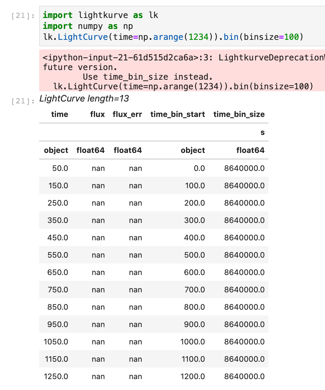325x390 pixels.
Task: Click the 'time_bin_start' column header
Action: [178, 114]
